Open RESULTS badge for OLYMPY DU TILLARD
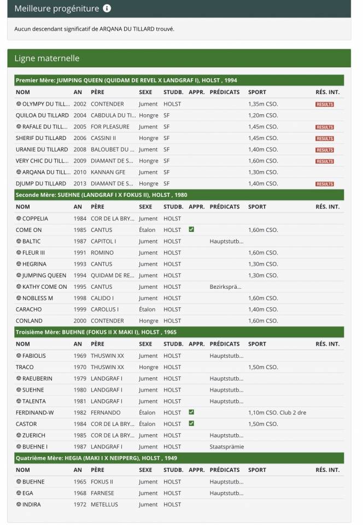Screen dimensions: 363x525 (x=324, y=104)
